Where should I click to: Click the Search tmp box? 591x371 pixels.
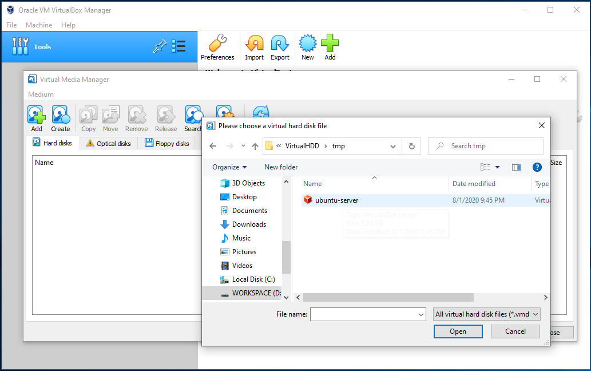486,146
